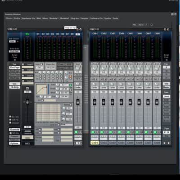Image resolution: width=180 pixels, height=180 pixels.
Task: Click the Ch06 pan knob above Center
Action: tap(139, 84)
